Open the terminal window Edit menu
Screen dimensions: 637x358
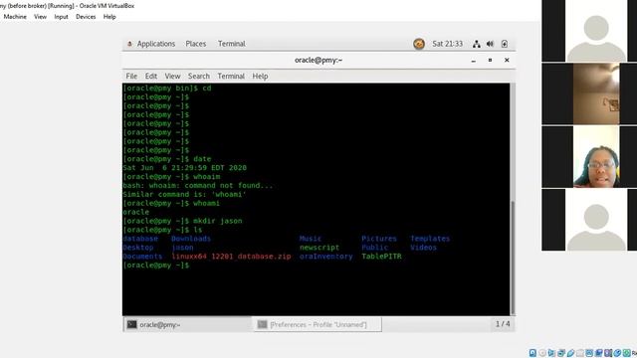[x=151, y=76]
